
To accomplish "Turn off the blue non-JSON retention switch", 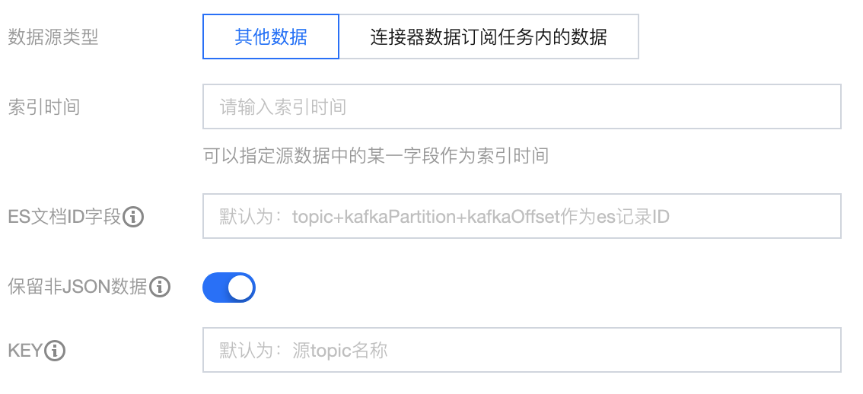I will pos(228,288).
